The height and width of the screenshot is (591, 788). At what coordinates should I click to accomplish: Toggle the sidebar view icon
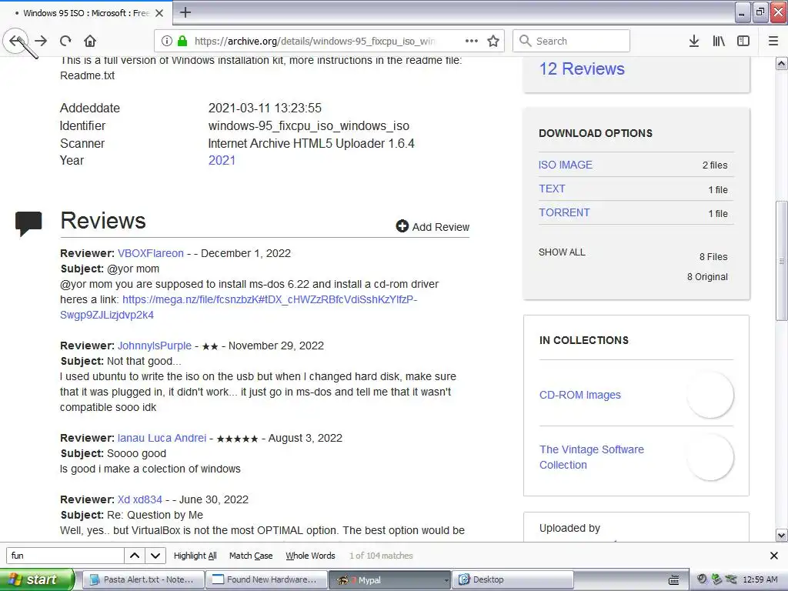coord(743,41)
